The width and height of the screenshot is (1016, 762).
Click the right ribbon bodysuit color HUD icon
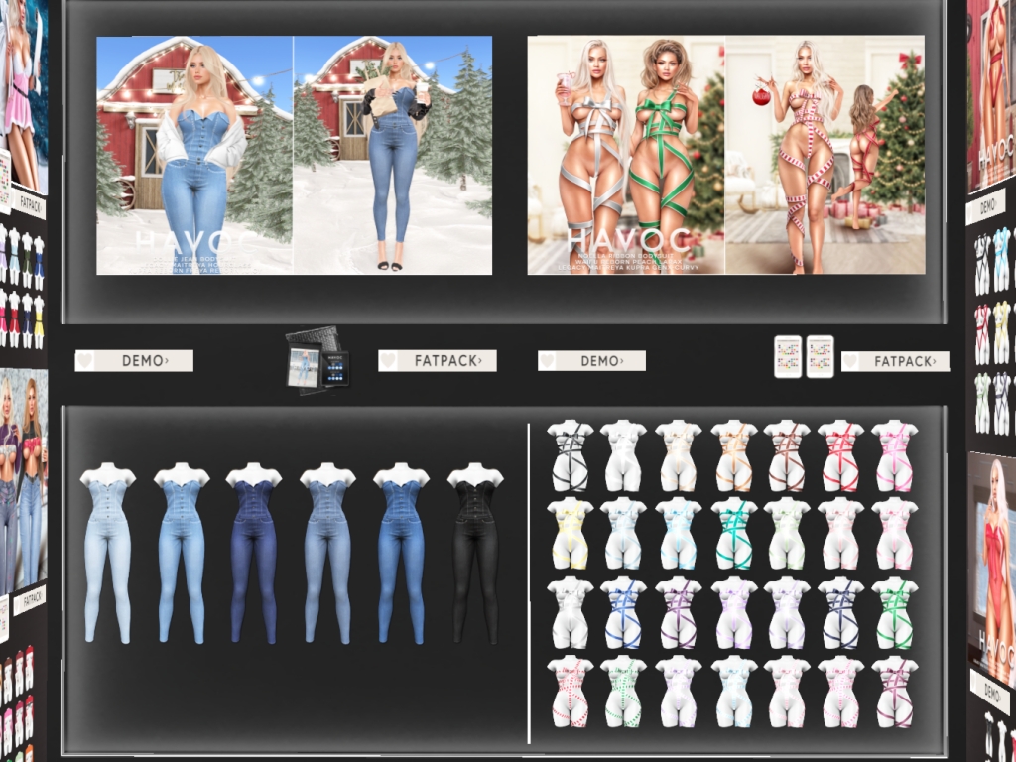pyautogui.click(x=820, y=356)
